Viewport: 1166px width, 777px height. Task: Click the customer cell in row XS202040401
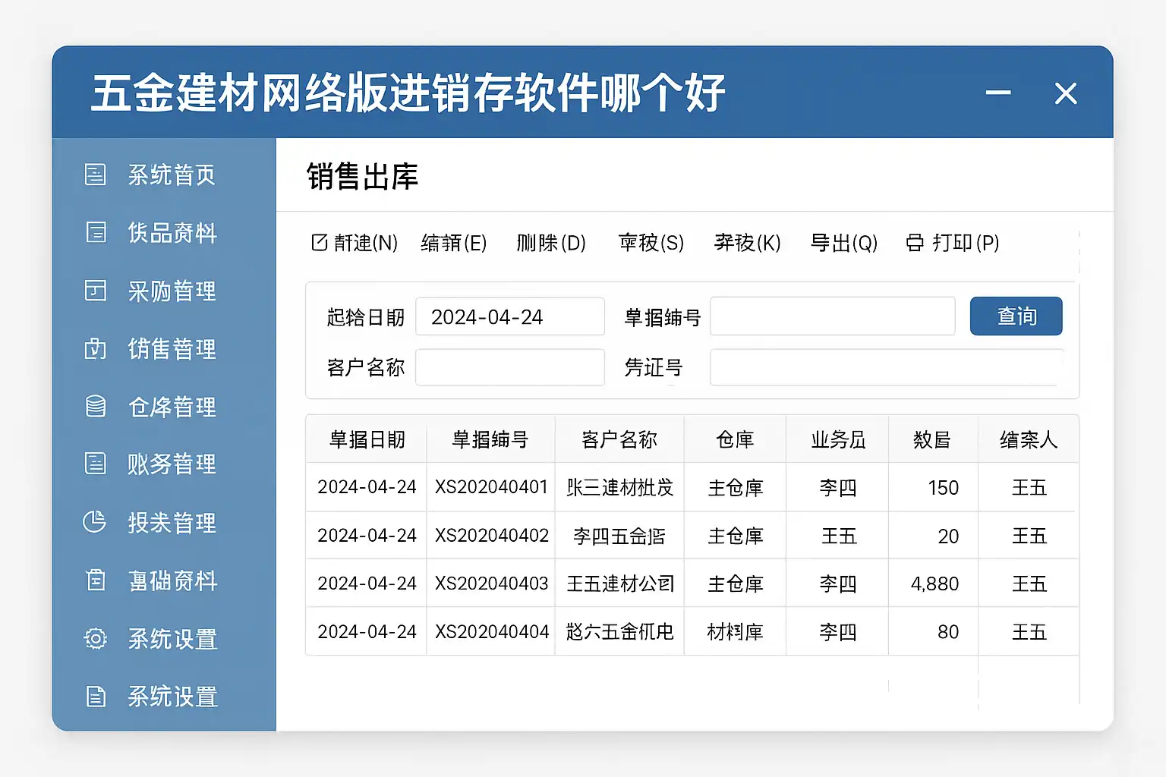[x=619, y=487]
